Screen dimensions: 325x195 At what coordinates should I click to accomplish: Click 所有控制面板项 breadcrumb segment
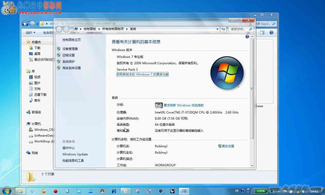pos(113,29)
